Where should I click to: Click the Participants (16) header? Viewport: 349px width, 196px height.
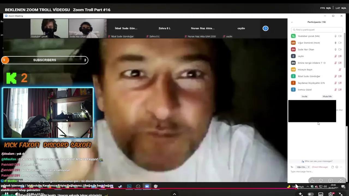[317, 22]
